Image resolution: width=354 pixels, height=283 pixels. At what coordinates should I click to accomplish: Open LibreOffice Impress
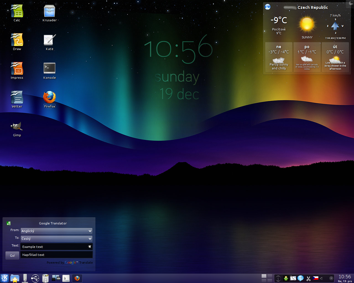tap(17, 68)
